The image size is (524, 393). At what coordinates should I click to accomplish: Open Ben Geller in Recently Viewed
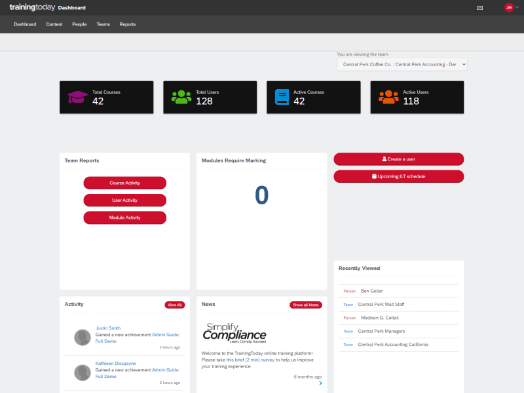pos(371,291)
